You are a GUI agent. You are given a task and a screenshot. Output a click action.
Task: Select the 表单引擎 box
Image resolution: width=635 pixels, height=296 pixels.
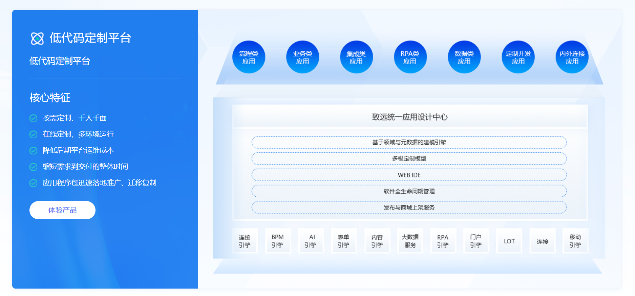pos(343,241)
